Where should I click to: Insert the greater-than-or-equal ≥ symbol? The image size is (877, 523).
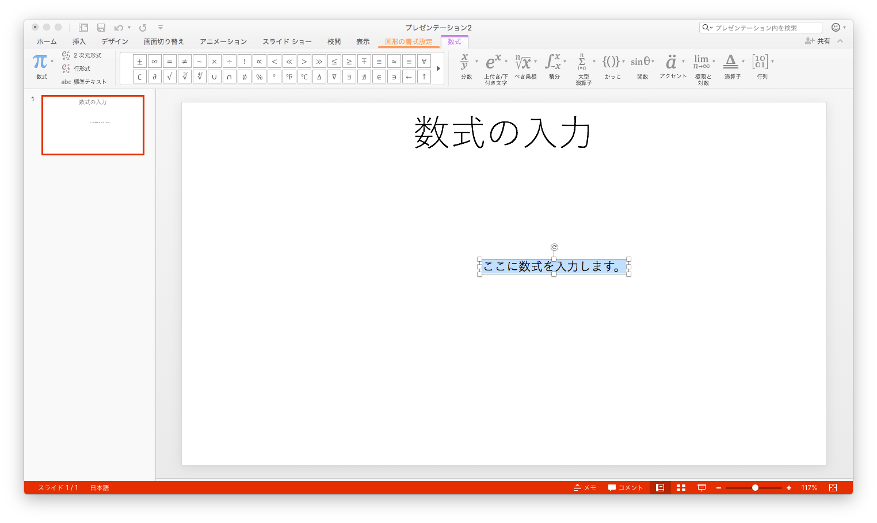tap(349, 62)
